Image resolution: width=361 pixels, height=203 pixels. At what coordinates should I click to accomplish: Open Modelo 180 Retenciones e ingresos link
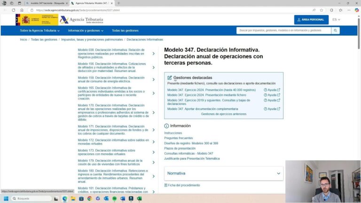[113, 176]
